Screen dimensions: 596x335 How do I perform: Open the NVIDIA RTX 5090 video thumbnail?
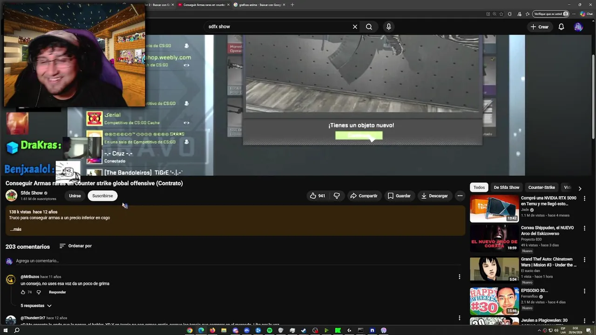coord(494,208)
